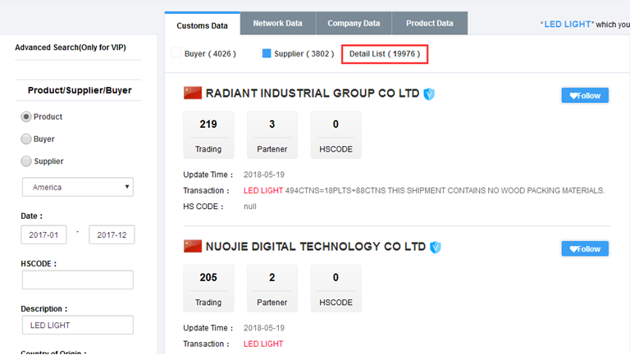
Task: Follow Nuojie Digital Technology Co Ltd
Action: (x=584, y=248)
